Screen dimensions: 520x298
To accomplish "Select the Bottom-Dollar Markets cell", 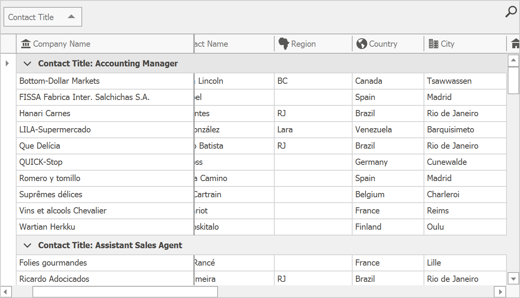I will (x=59, y=81).
